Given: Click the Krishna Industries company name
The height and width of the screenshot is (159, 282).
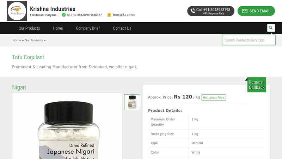Looking at the screenshot, I should (x=53, y=9).
